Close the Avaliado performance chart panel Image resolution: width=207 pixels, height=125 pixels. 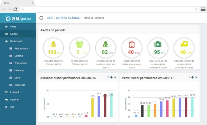point(115,77)
